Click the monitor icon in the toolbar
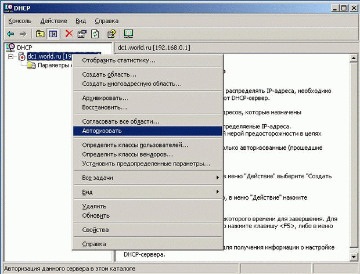 point(128,34)
